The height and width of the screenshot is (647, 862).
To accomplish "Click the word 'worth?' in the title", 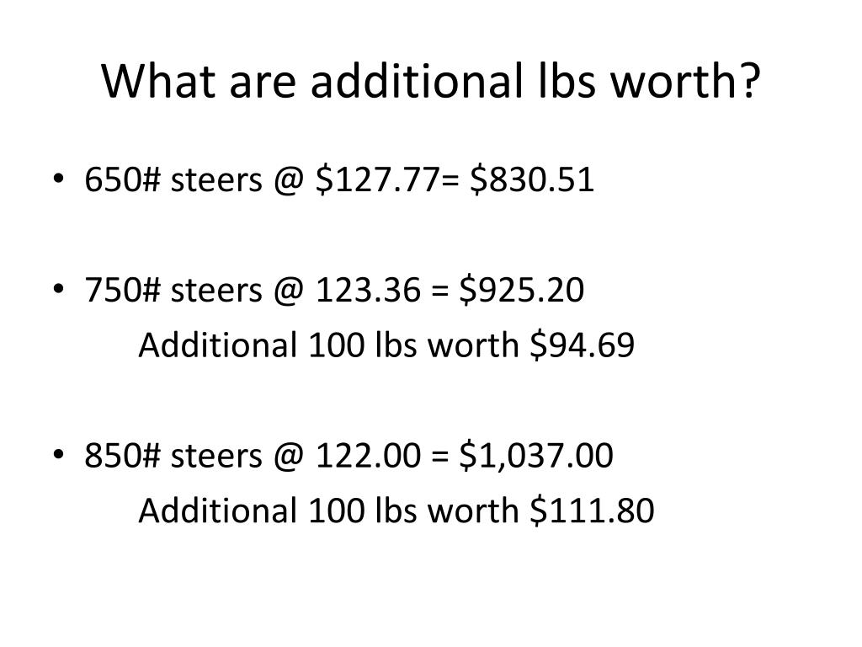I will (685, 80).
